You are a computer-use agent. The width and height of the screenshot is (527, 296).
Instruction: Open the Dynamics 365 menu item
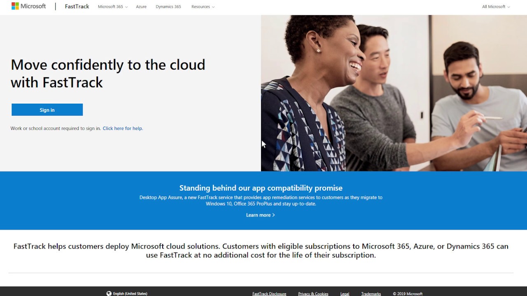click(168, 7)
